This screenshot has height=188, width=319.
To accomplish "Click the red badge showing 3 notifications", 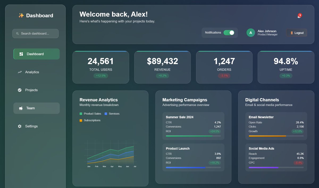I will tap(299, 15).
